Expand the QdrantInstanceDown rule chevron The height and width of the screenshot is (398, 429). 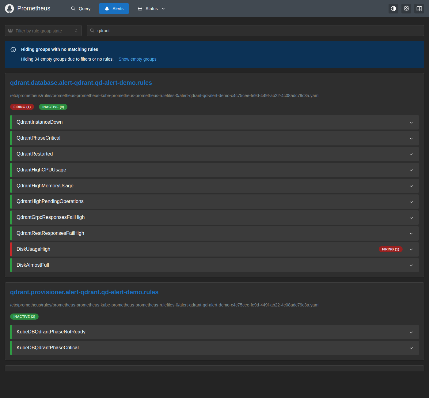click(411, 122)
